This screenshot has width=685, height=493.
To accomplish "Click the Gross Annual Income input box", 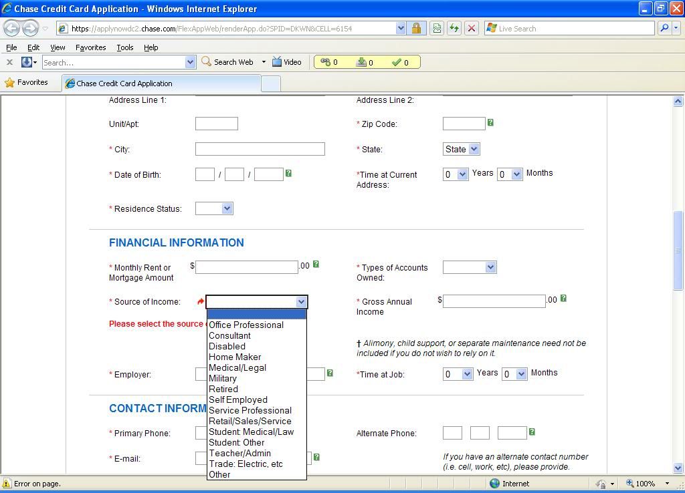I will (x=494, y=301).
